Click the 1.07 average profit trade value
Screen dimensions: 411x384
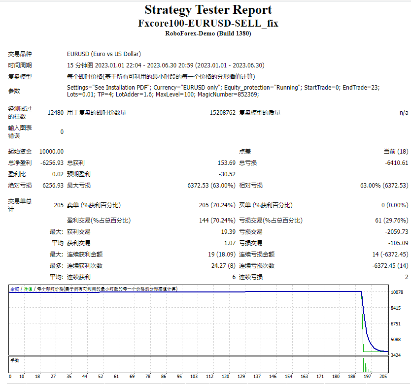click(x=230, y=243)
